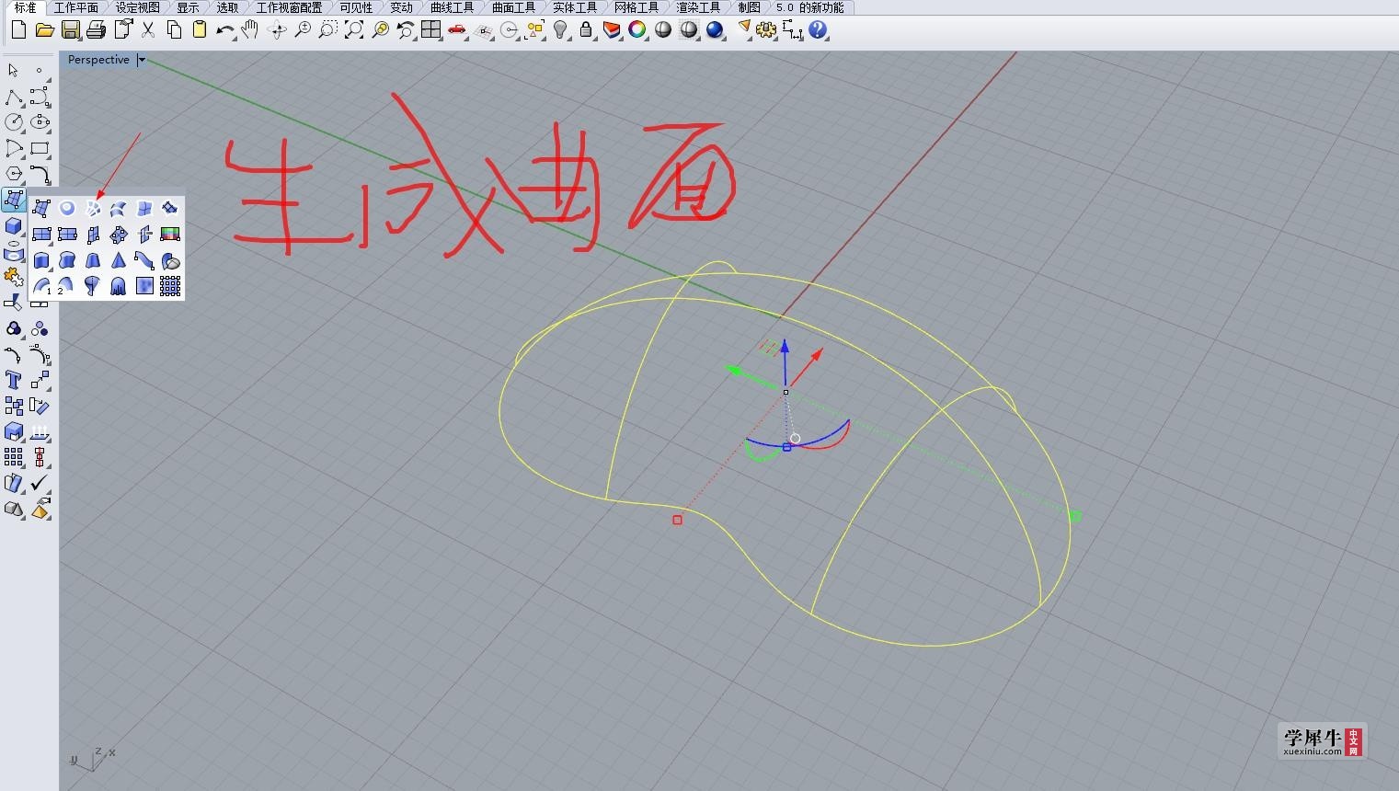Image resolution: width=1399 pixels, height=791 pixels.
Task: Open the 5.0 的新功能 tab
Action: pos(809,7)
